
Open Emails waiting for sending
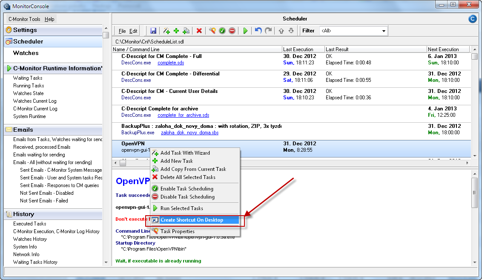click(39, 155)
